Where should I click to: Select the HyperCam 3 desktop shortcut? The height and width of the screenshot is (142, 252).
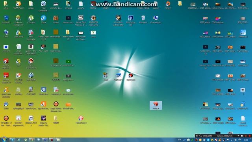tap(81, 120)
